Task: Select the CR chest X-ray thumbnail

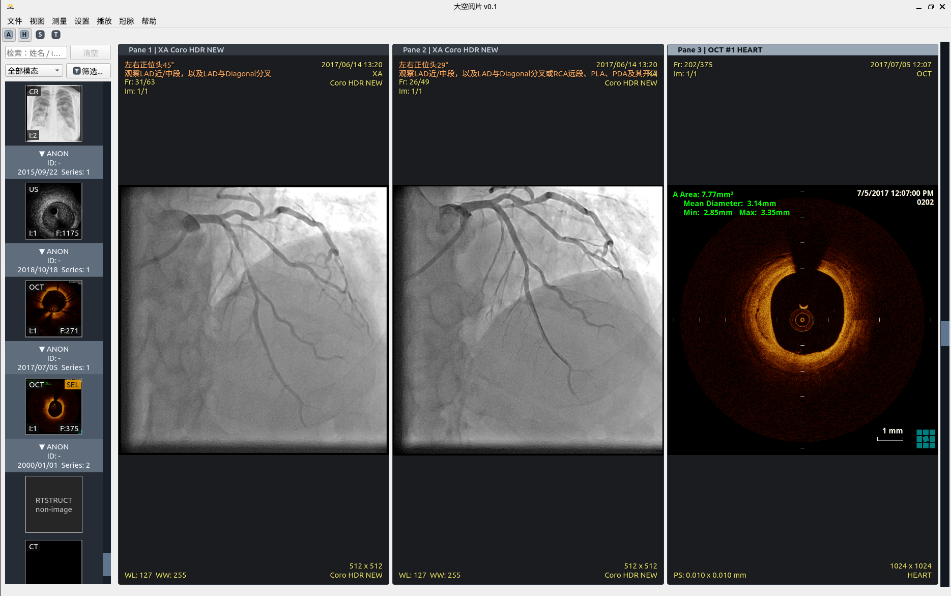Action: tap(54, 113)
